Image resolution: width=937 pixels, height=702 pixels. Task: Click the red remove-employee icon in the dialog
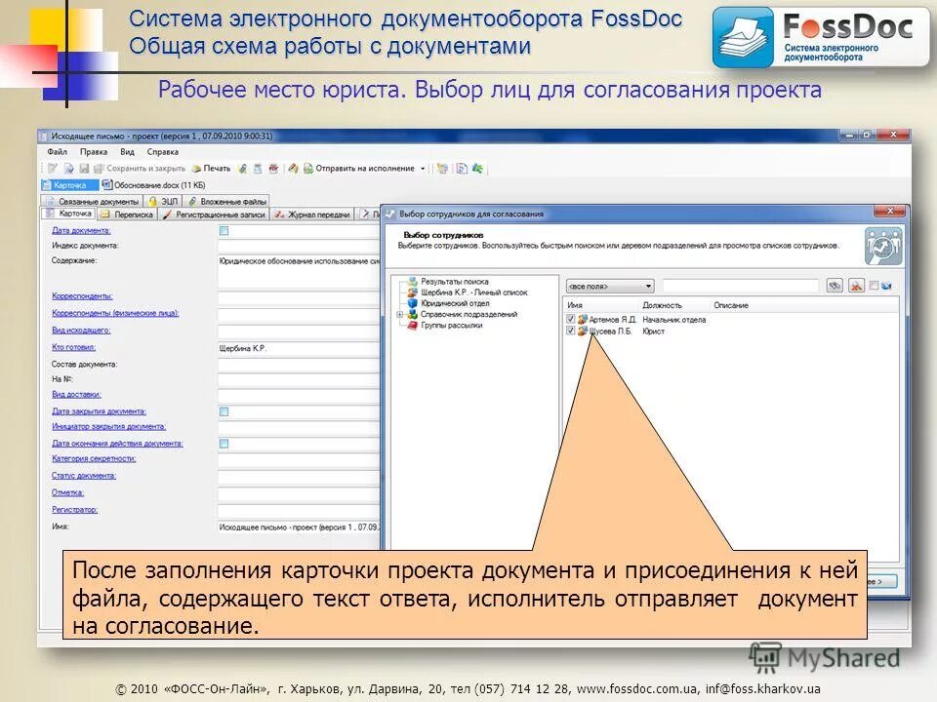(x=856, y=287)
